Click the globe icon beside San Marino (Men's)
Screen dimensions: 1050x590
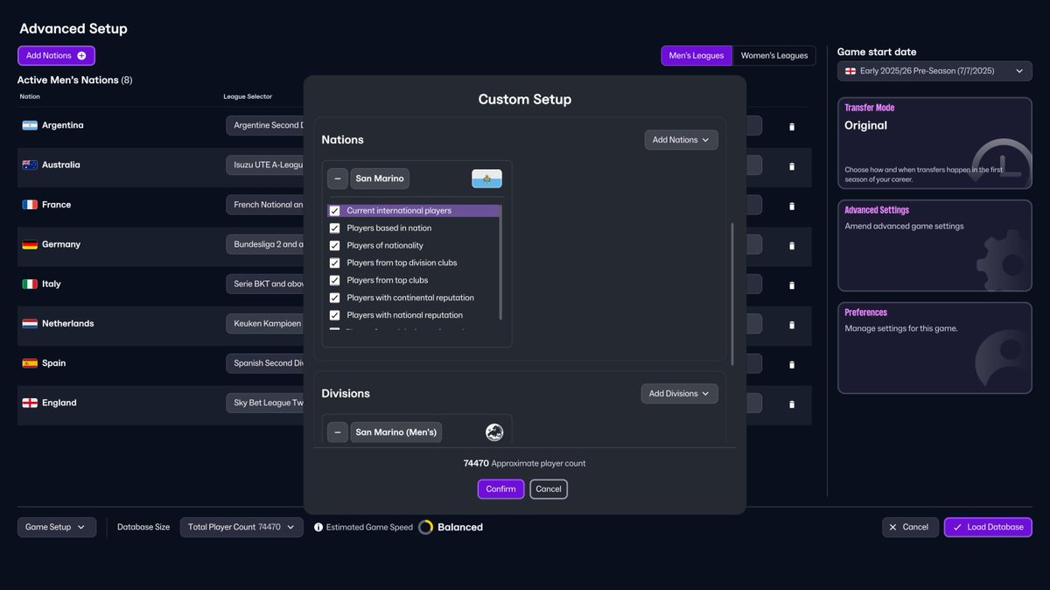494,432
